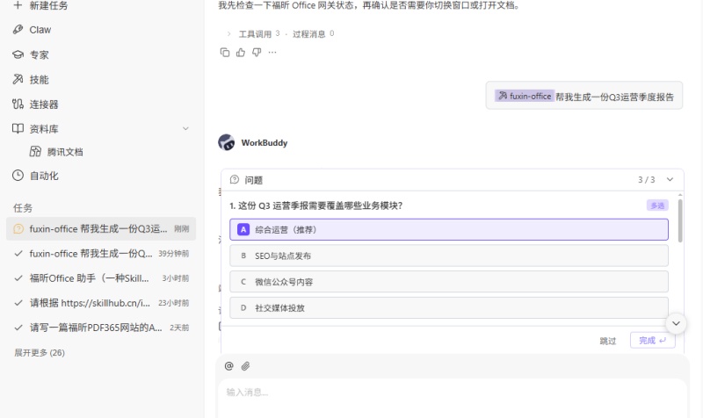This screenshot has height=418, width=703.
Task: Click the round scroll-to-bottom arrow button
Action: 676,323
